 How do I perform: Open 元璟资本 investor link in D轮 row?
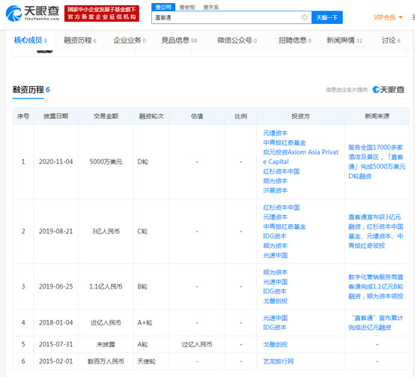click(275, 133)
